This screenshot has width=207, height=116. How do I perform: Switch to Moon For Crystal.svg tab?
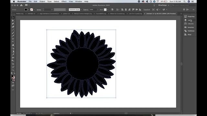coord(117,14)
